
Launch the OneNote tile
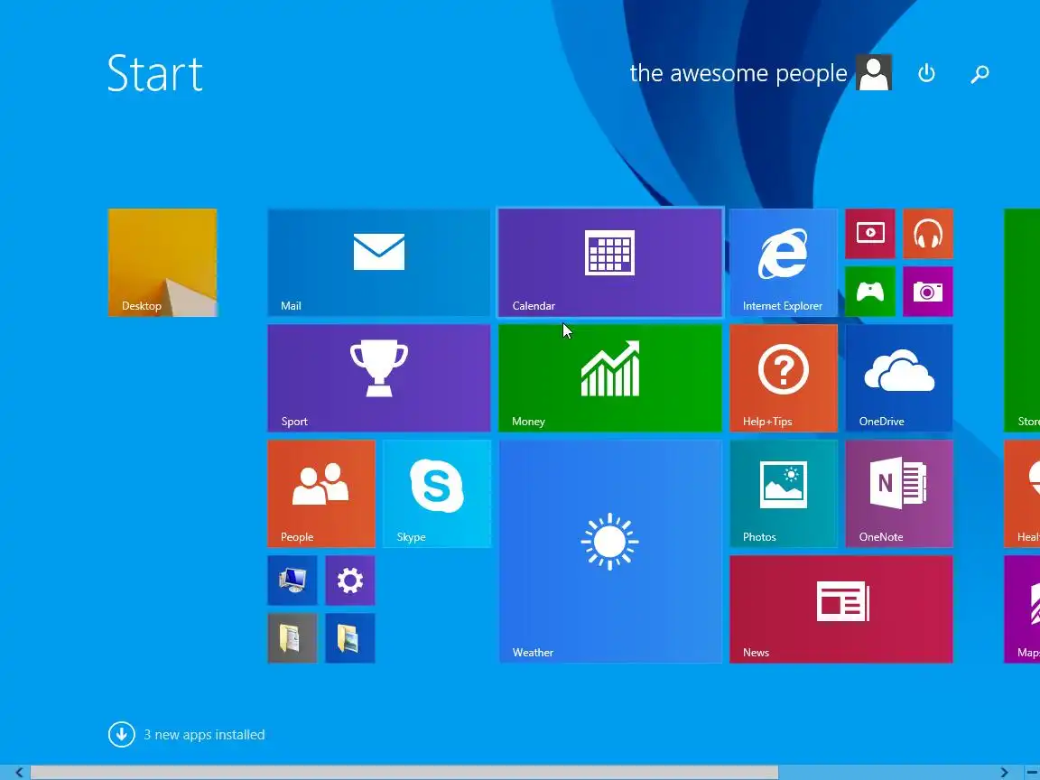pyautogui.click(x=899, y=494)
